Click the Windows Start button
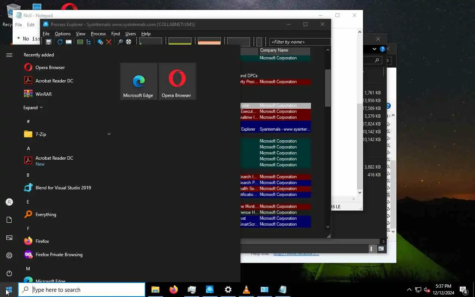 click(9, 290)
